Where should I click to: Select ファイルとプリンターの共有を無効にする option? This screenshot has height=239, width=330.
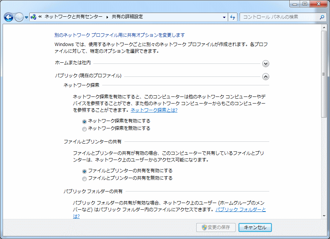point(84,179)
